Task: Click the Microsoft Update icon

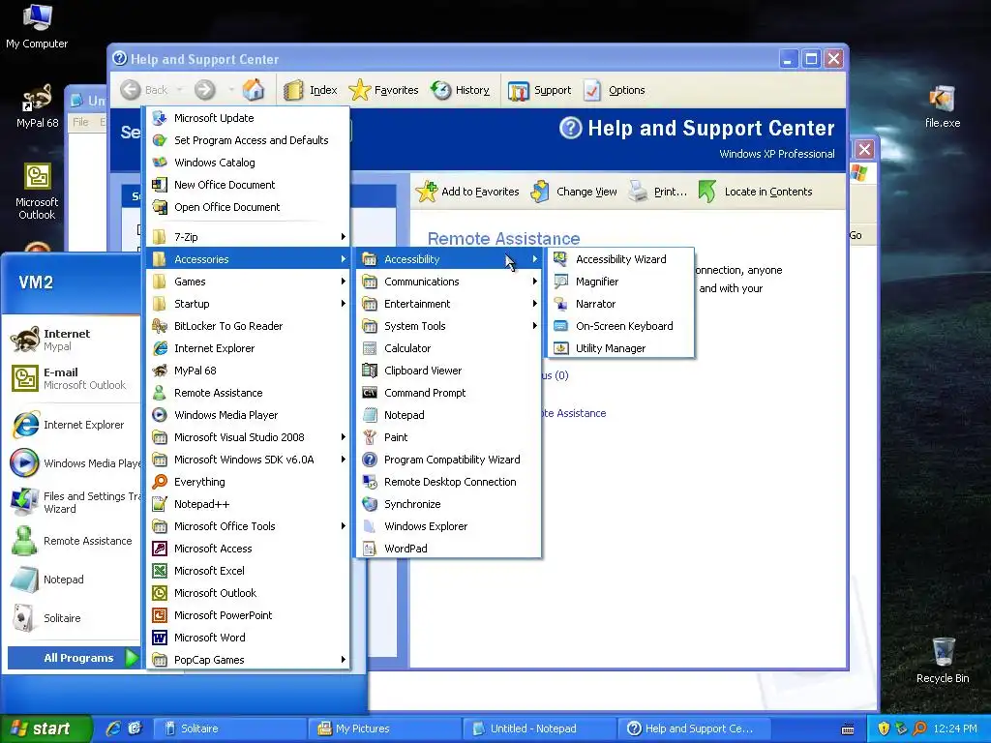Action: 160,118
